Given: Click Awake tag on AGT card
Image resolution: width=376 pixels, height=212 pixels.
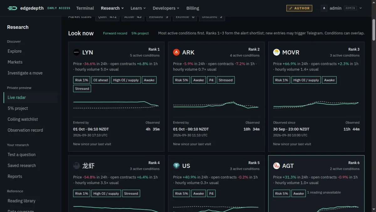Looking at the screenshot, I should [299, 193].
